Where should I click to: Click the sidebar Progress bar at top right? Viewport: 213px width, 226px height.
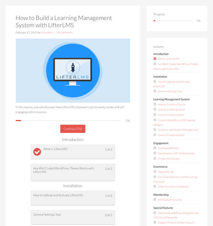click(x=173, y=21)
